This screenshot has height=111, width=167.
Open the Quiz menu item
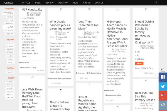(76, 3)
